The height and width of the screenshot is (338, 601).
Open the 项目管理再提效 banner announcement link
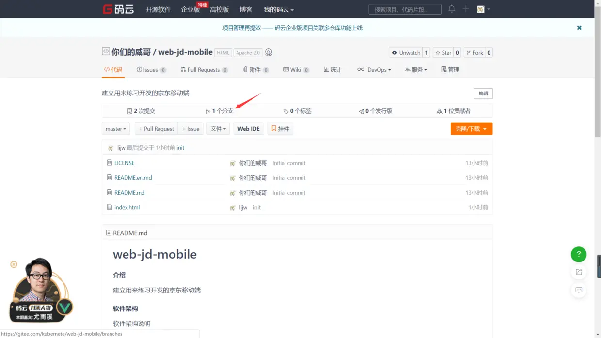point(292,28)
